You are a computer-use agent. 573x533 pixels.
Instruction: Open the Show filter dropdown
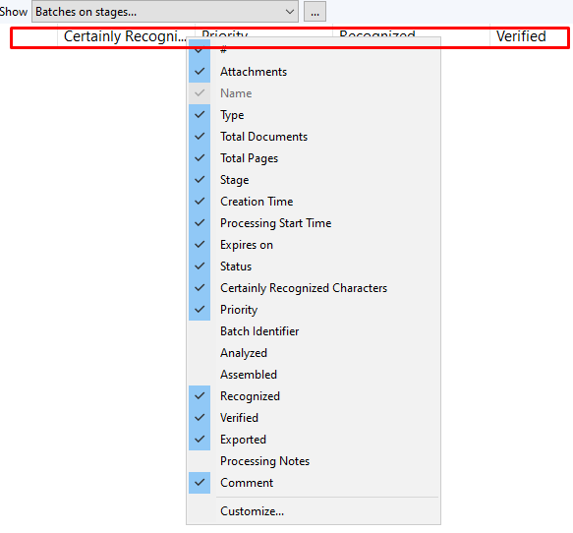coord(165,12)
